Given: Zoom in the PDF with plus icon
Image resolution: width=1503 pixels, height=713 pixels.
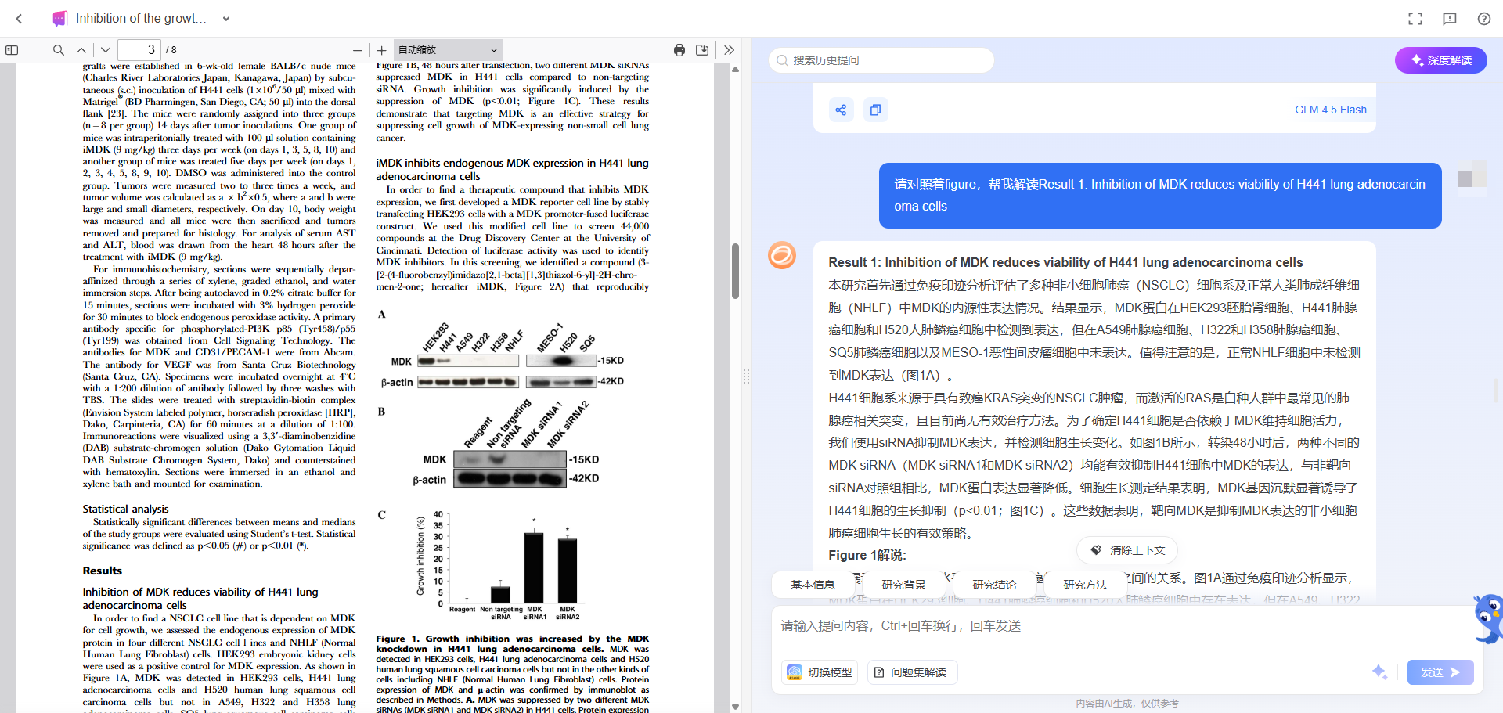Looking at the screenshot, I should pyautogui.click(x=382, y=50).
